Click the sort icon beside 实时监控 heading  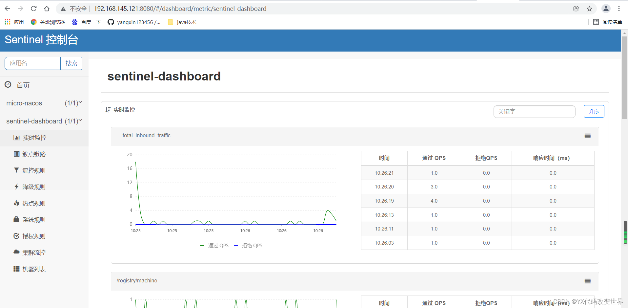coord(108,109)
